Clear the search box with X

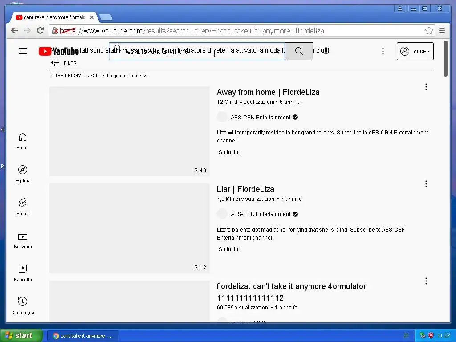pos(277,51)
